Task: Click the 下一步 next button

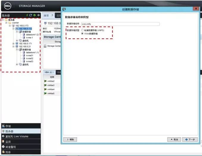Action: click(x=190, y=140)
